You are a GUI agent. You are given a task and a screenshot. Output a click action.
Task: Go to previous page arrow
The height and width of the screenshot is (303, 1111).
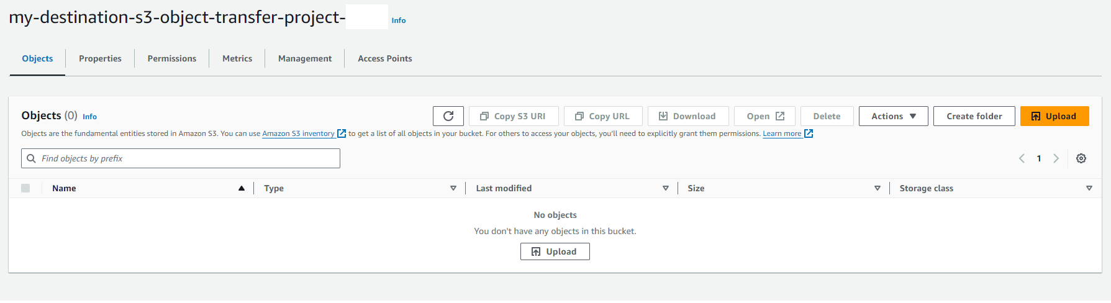pyautogui.click(x=1022, y=158)
